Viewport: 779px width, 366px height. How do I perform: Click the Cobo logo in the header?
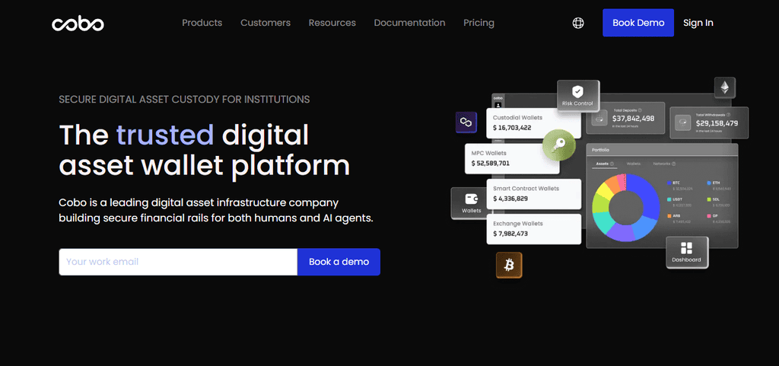pos(78,24)
